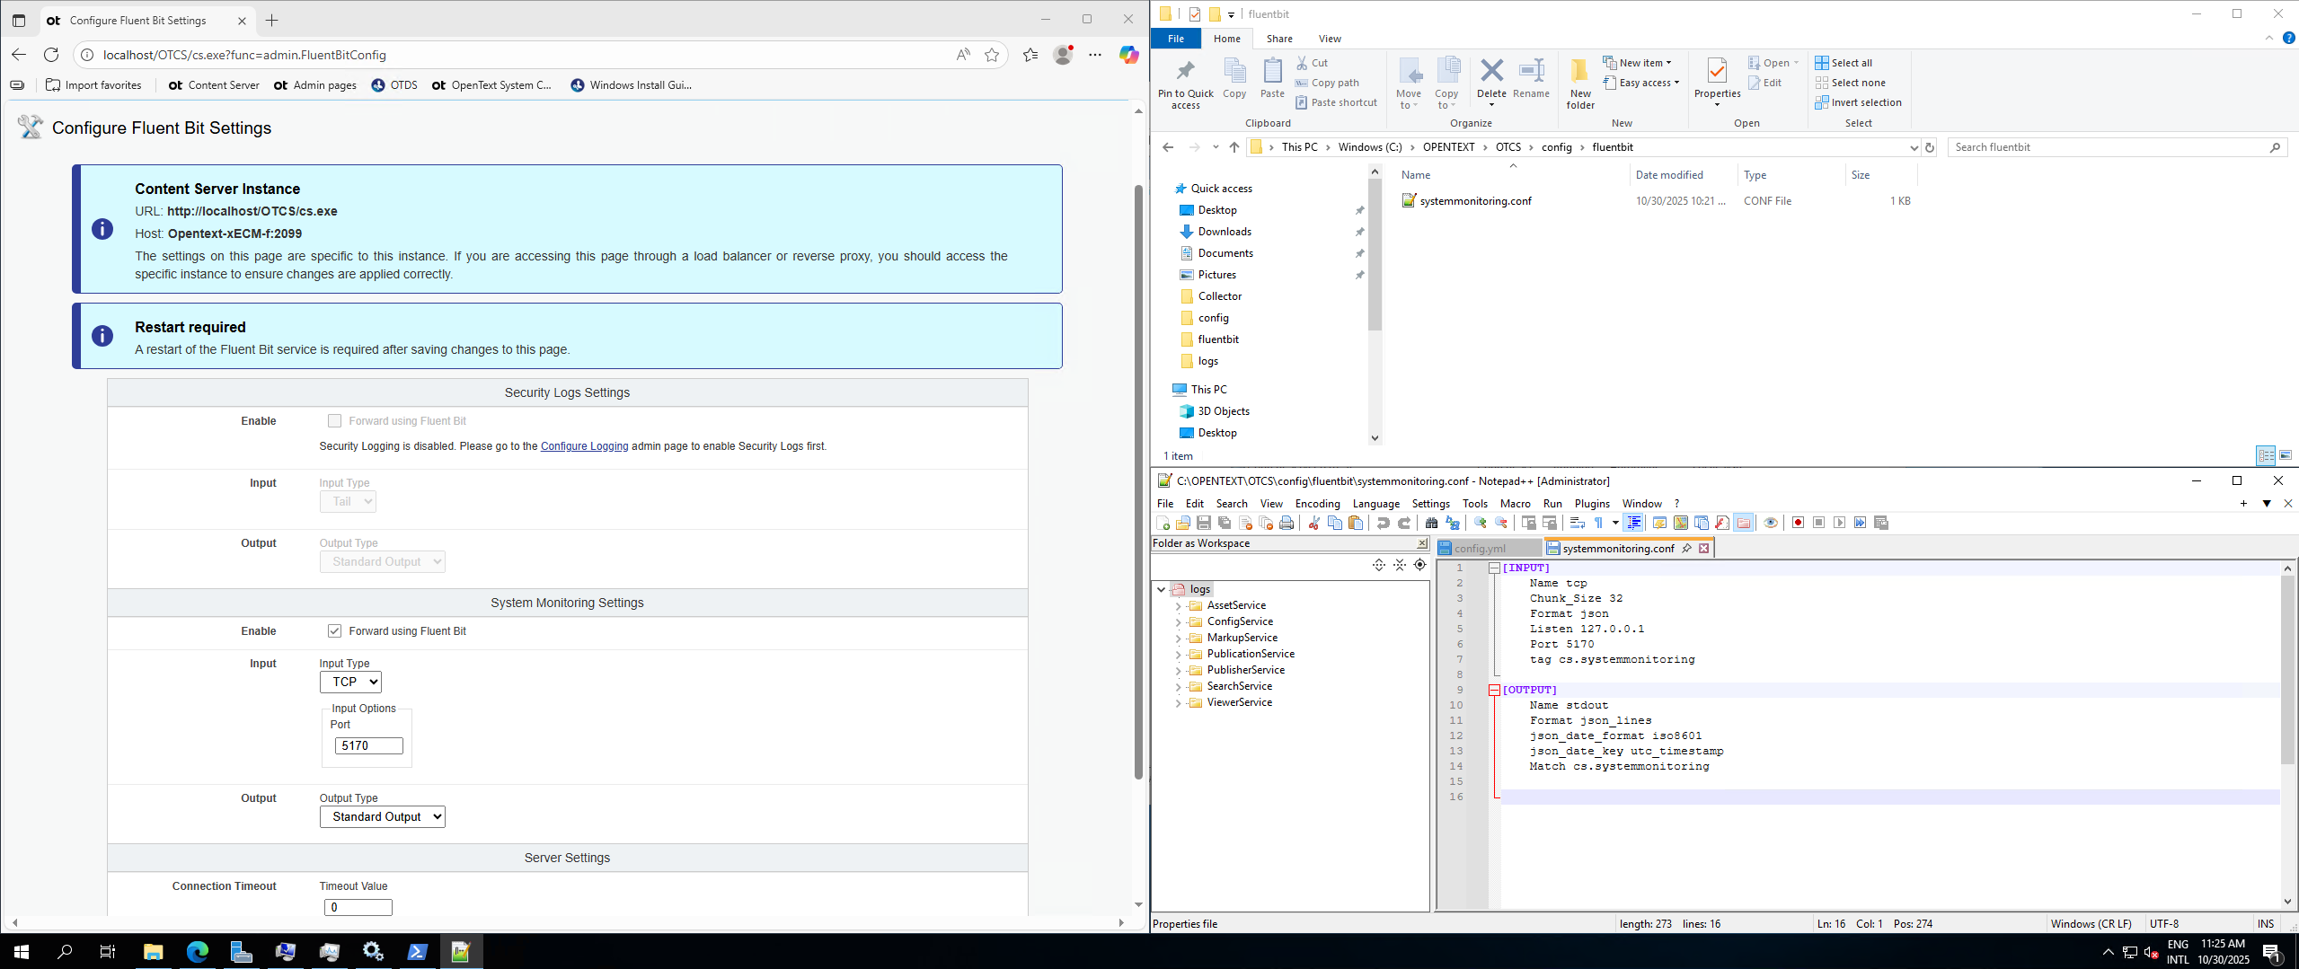Toggle the Monitoring eye icon in Notepad++
The width and height of the screenshot is (2299, 969).
pos(1771,523)
